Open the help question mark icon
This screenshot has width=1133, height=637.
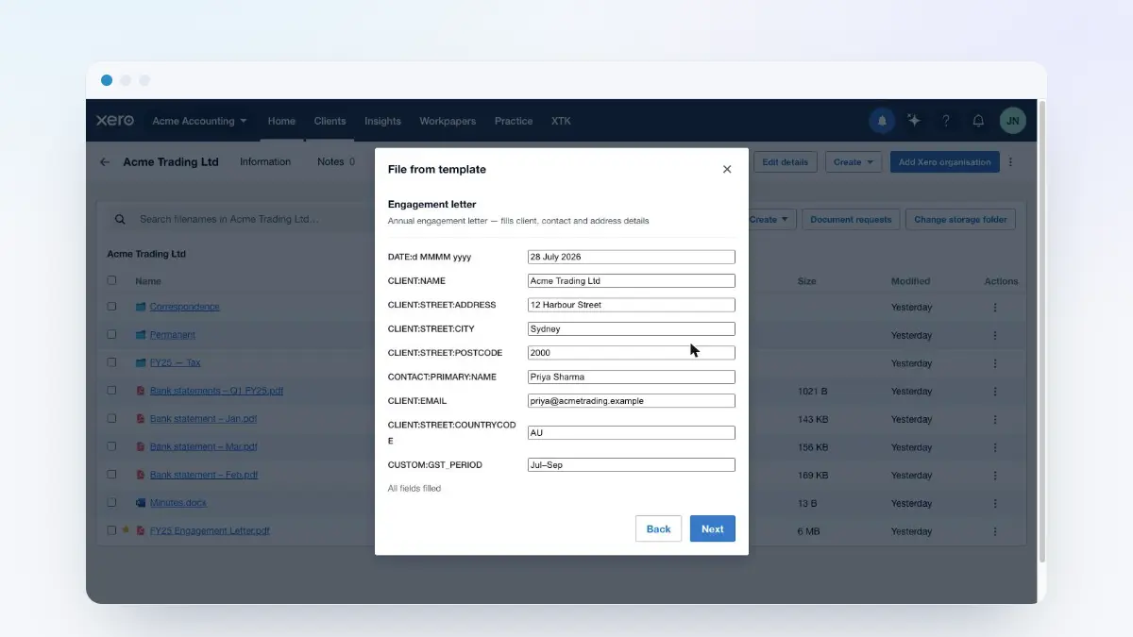[x=946, y=121]
